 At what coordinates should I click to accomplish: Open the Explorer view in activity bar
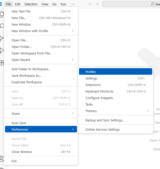tap(2, 14)
